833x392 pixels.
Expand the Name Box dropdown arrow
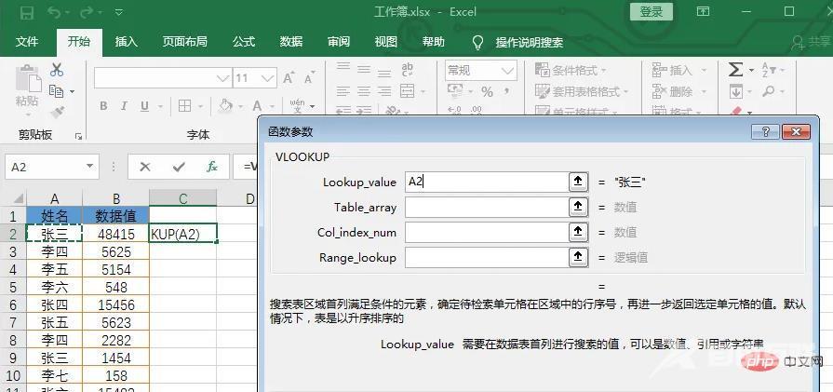(x=91, y=167)
